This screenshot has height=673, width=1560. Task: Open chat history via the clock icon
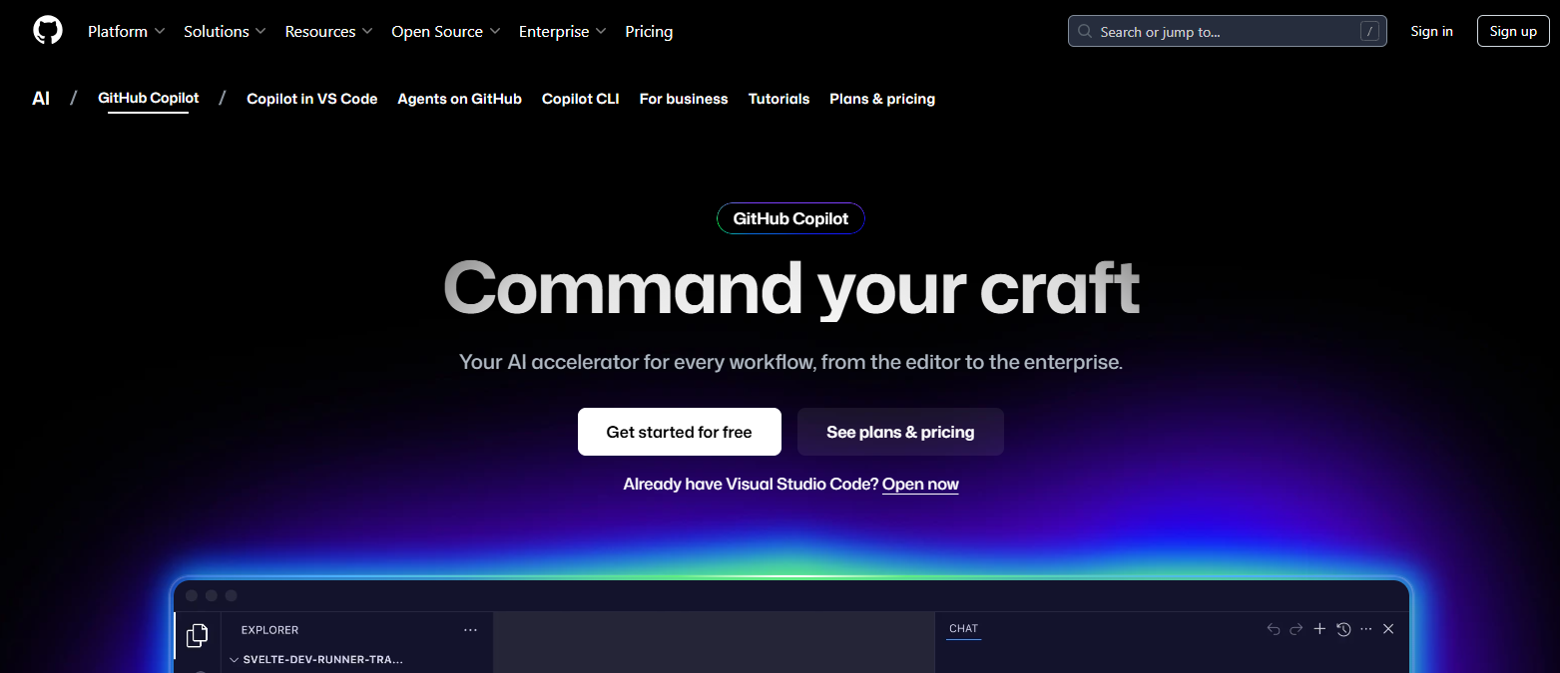click(x=1342, y=629)
